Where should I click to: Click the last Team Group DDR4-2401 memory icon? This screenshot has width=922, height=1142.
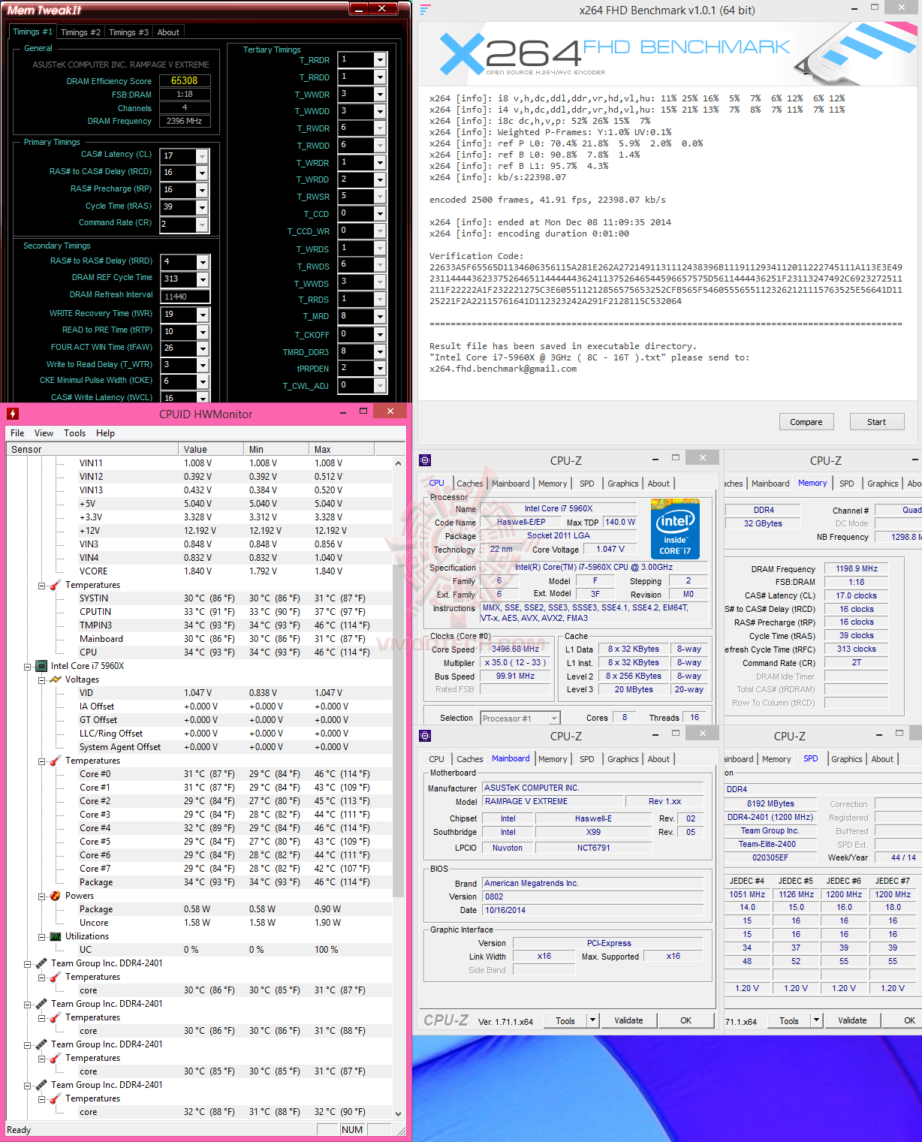[x=42, y=1085]
